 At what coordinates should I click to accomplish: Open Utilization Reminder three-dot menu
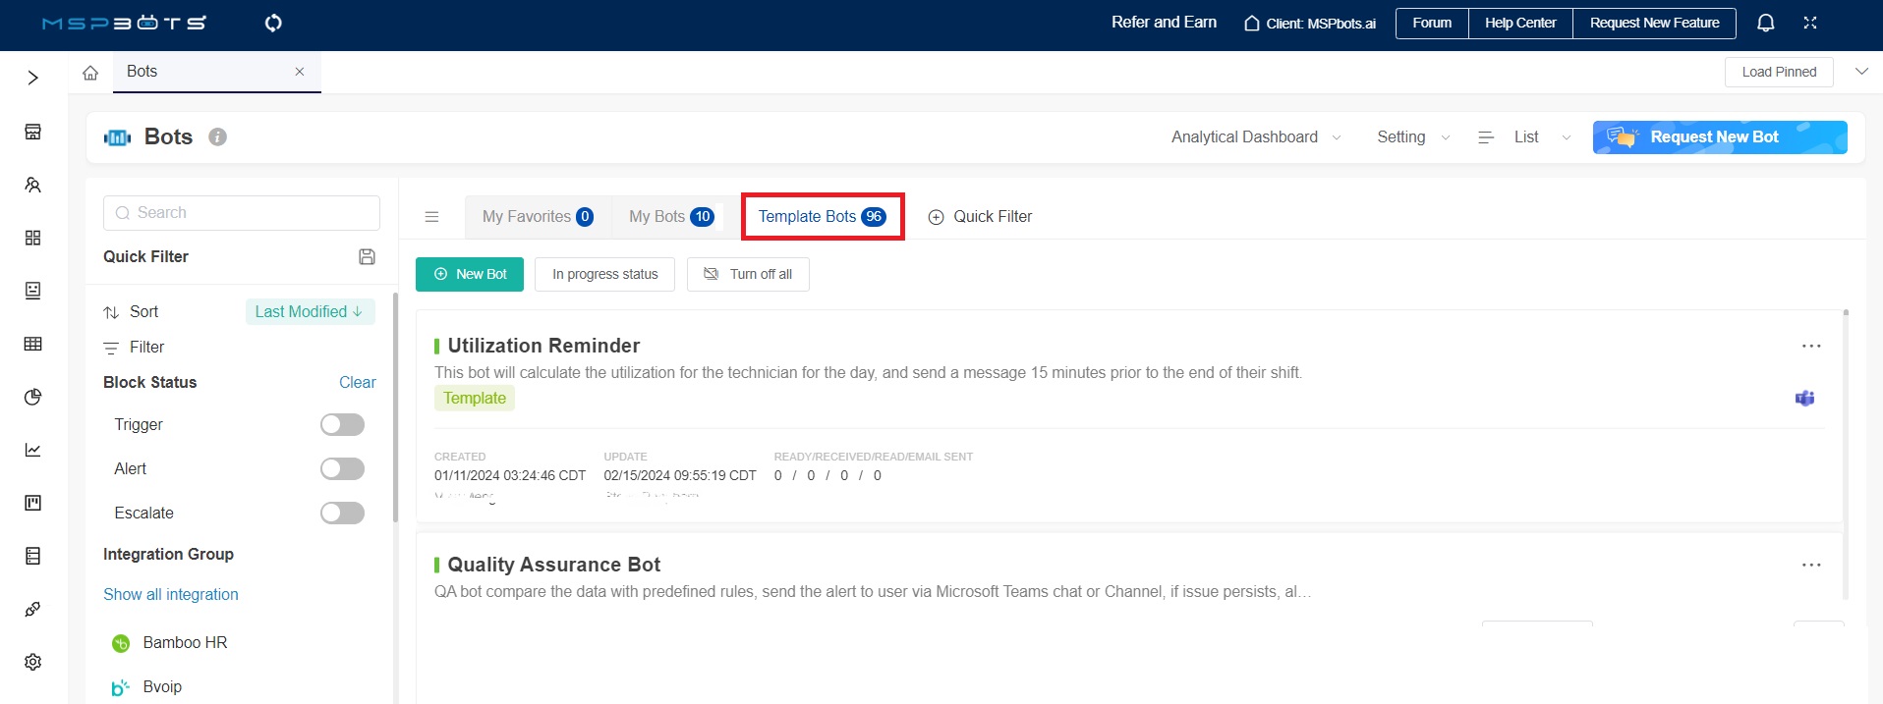(x=1810, y=346)
